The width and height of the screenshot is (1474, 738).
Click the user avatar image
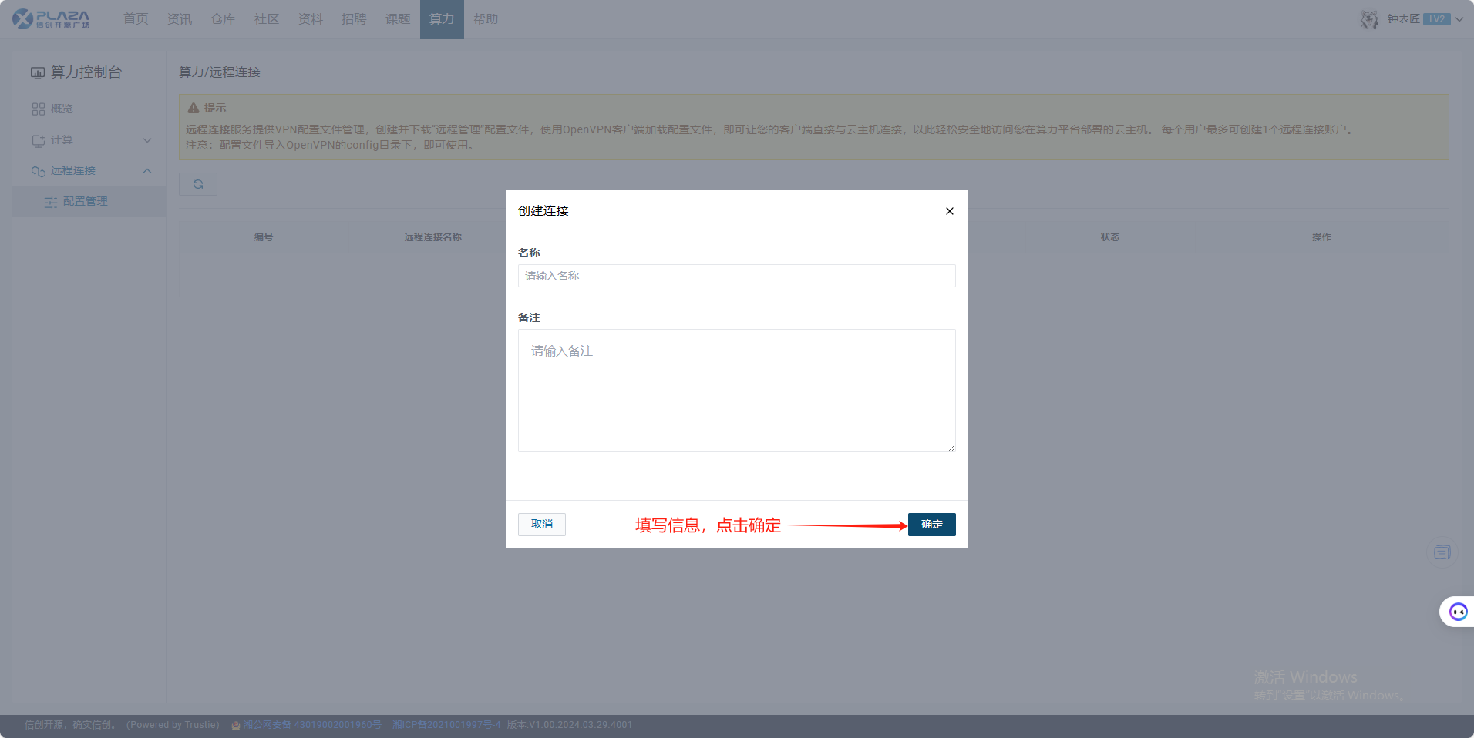point(1369,19)
